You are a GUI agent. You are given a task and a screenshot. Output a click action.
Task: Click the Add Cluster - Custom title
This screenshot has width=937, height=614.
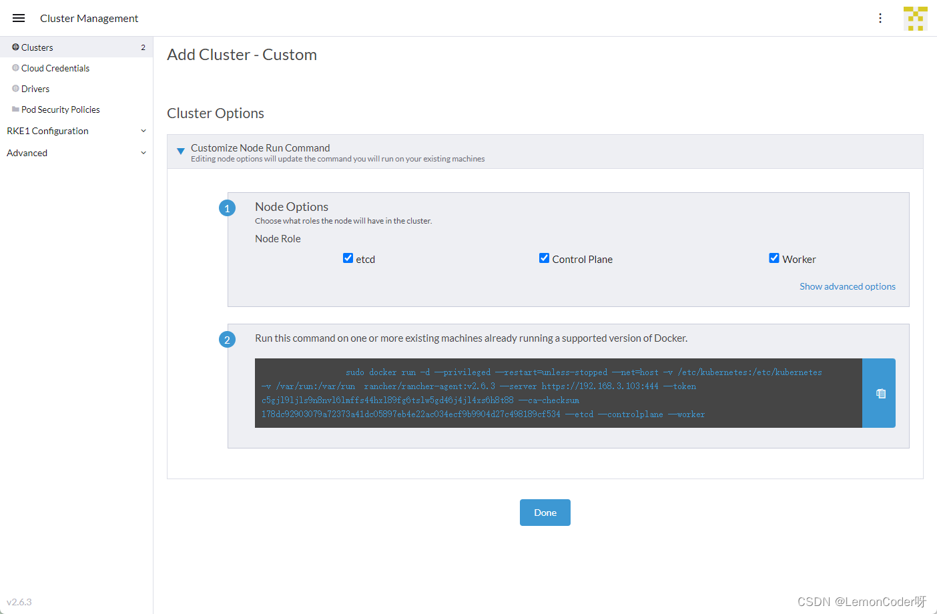pos(242,55)
